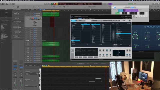Open the Library panel from control bar
160x90 pixels.
click(1, 4)
